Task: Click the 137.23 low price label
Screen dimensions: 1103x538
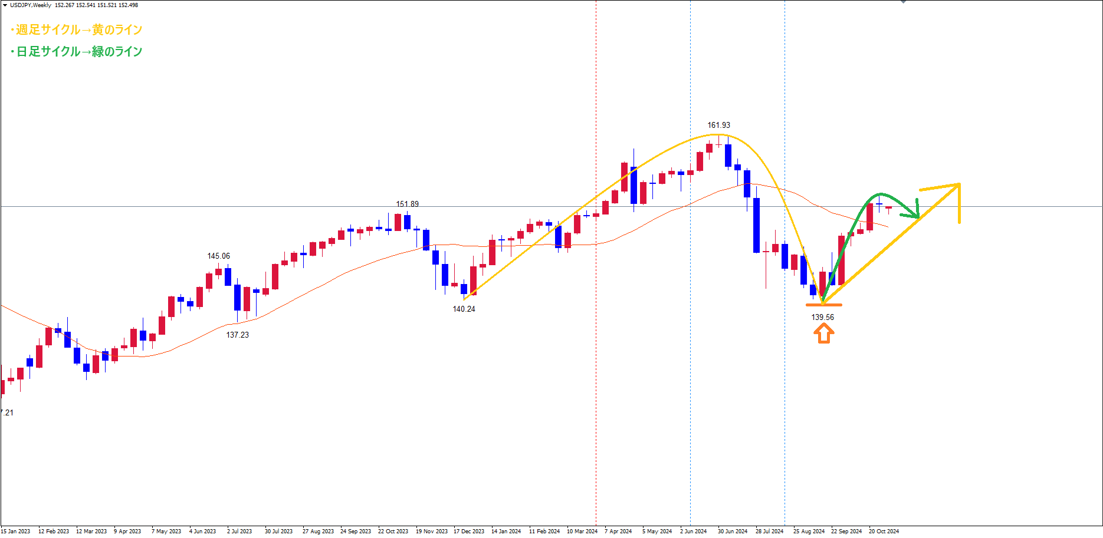Action: point(237,335)
